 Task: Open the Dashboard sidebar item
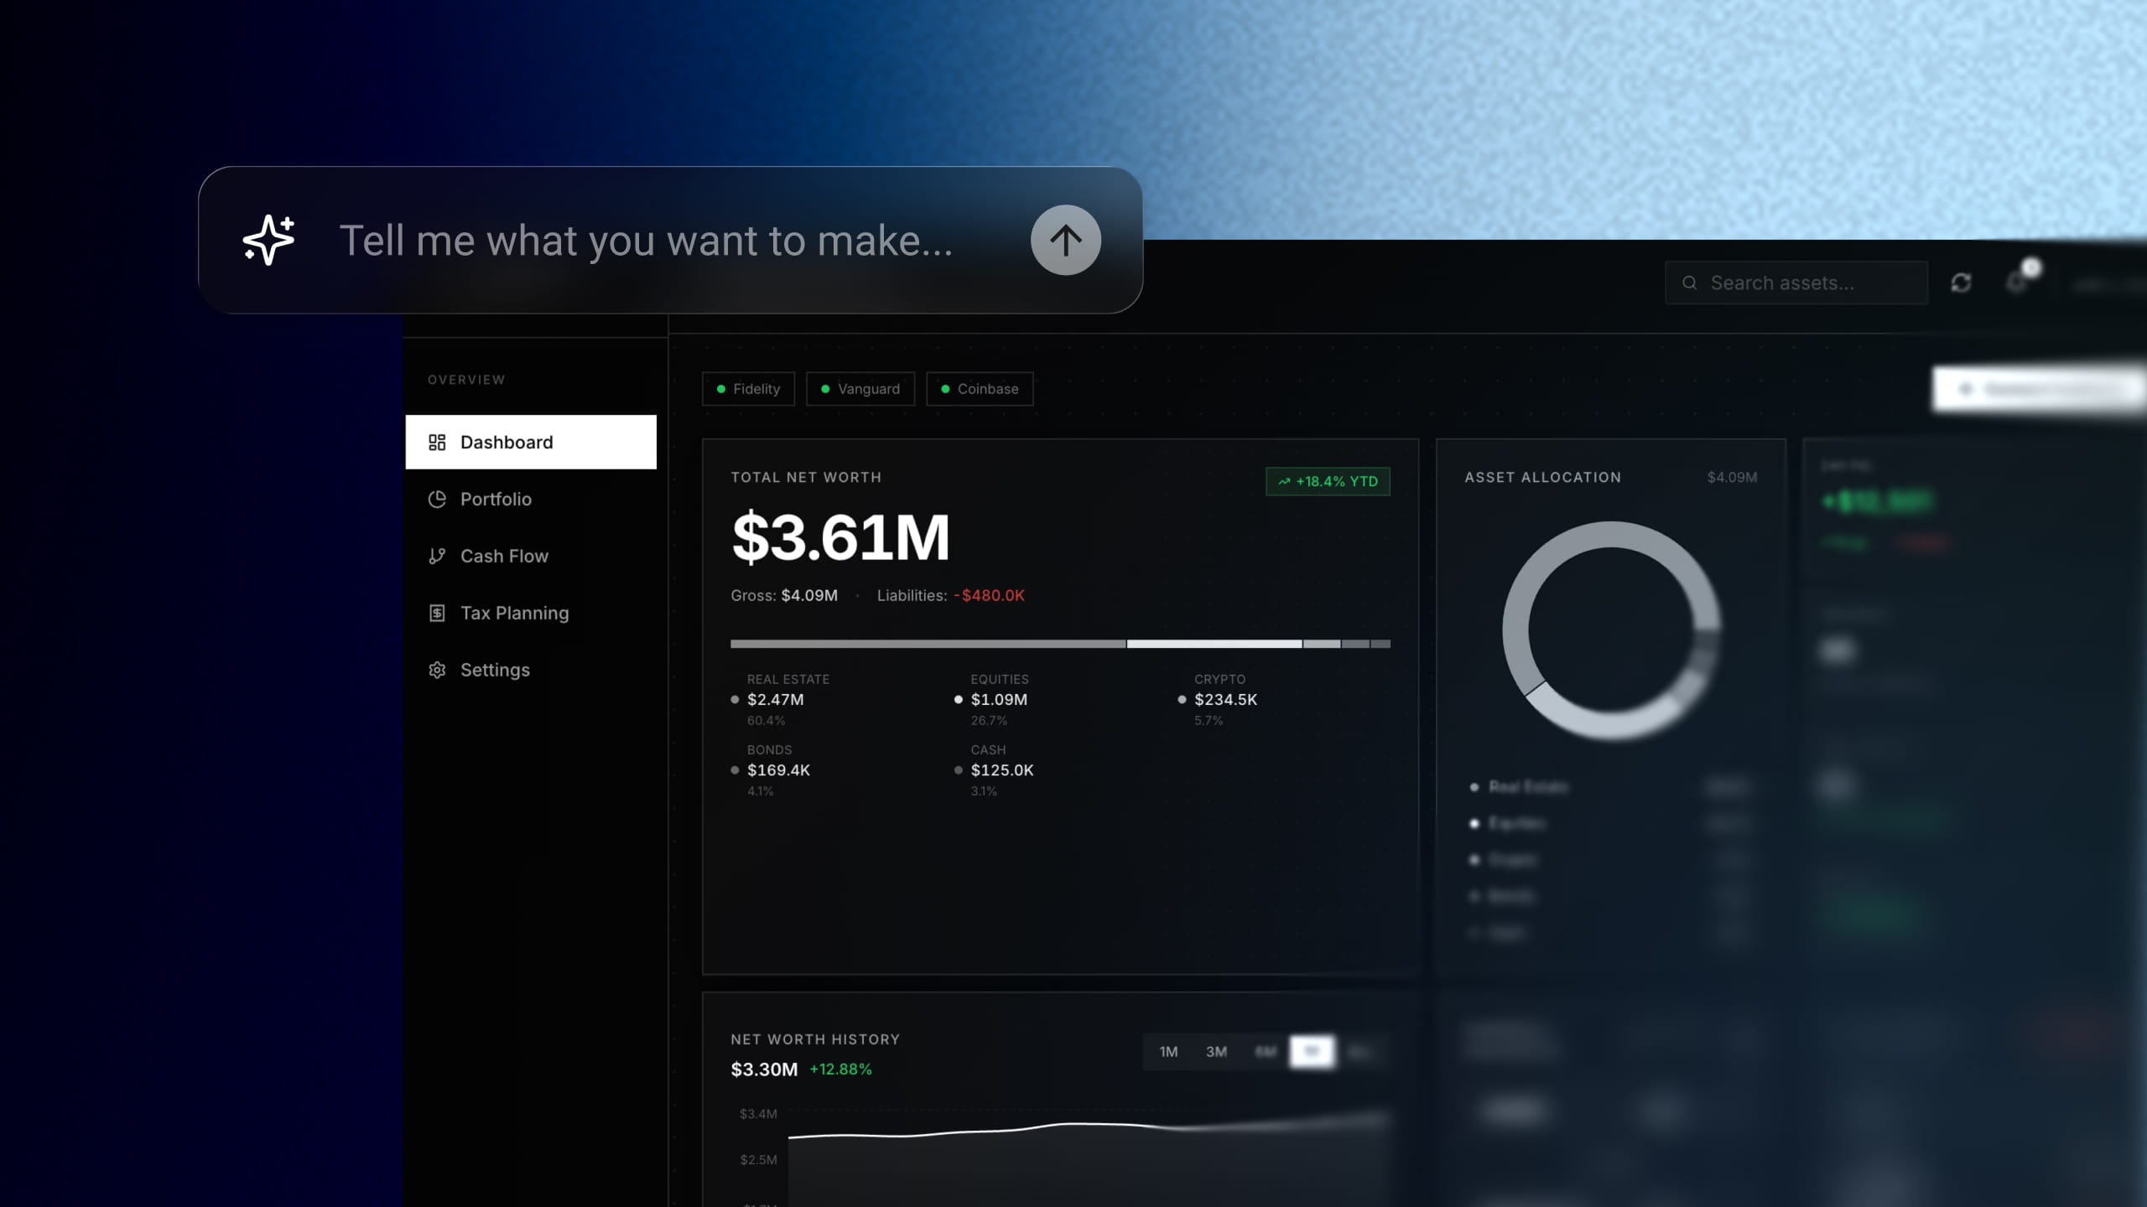[531, 442]
